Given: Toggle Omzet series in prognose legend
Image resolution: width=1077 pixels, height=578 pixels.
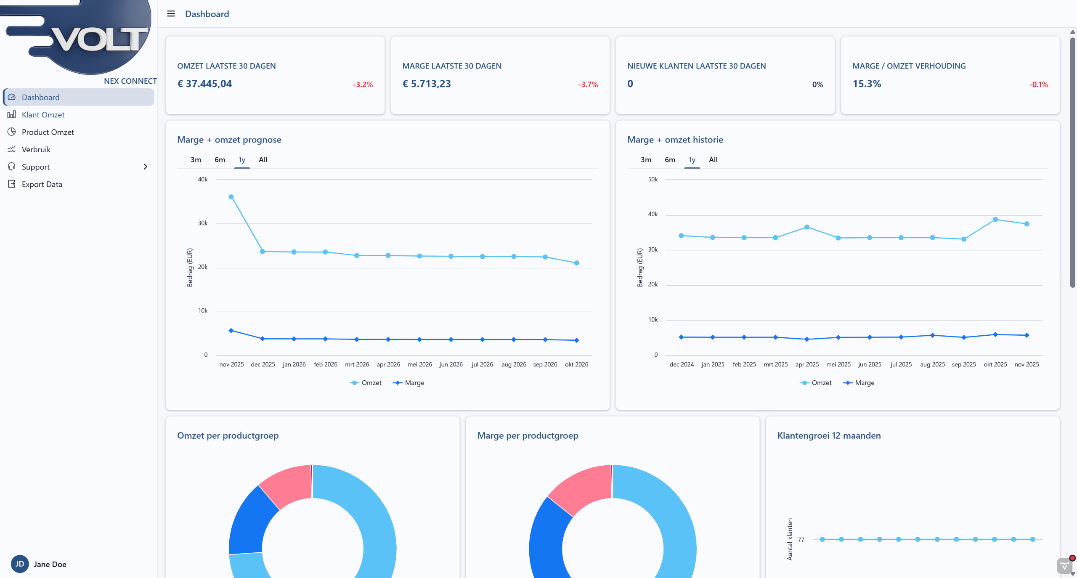Looking at the screenshot, I should [x=366, y=383].
